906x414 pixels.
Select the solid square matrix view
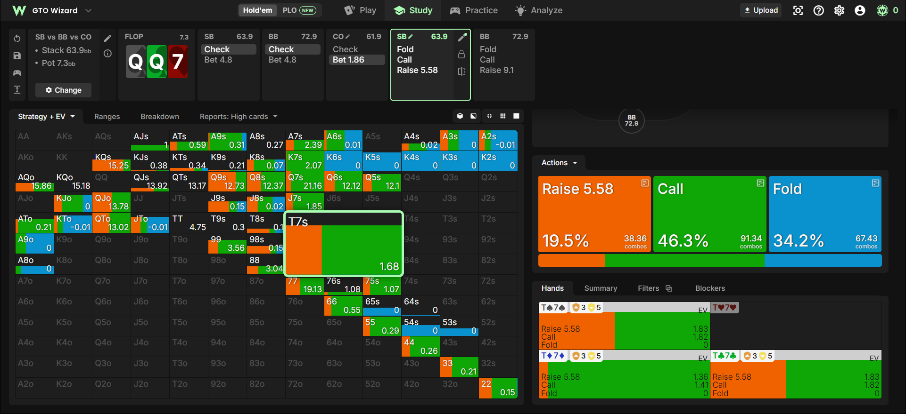516,116
